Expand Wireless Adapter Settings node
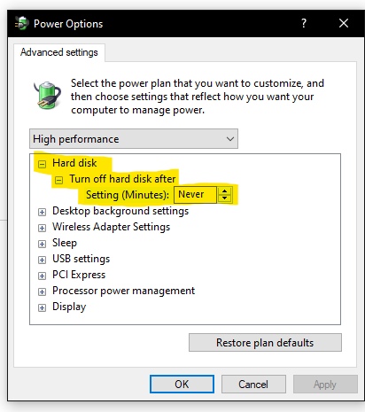This screenshot has height=412, width=365. tap(42, 228)
